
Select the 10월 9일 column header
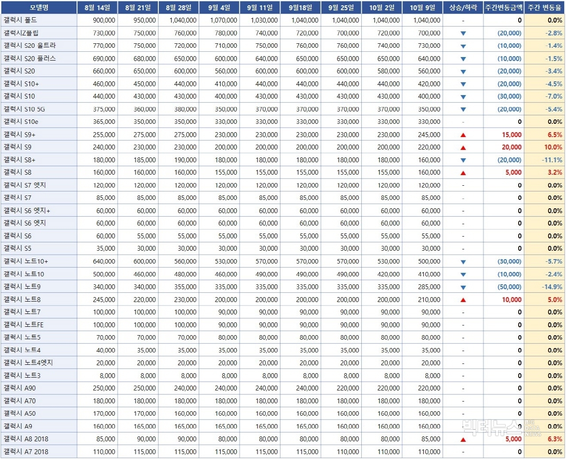point(423,8)
